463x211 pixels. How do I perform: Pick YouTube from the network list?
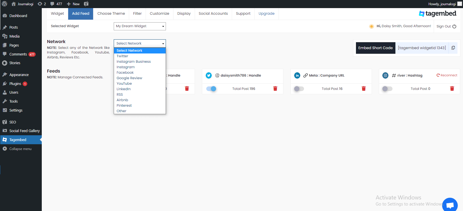coord(140,84)
